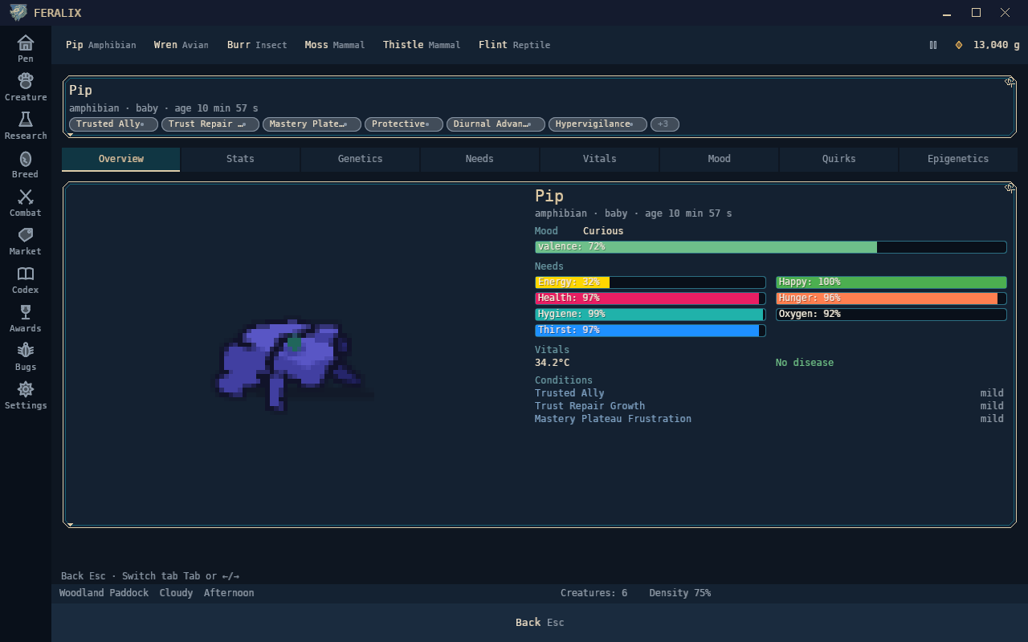Click the gold coin diamond icon
Image resolution: width=1028 pixels, height=642 pixels.
pyautogui.click(x=958, y=45)
